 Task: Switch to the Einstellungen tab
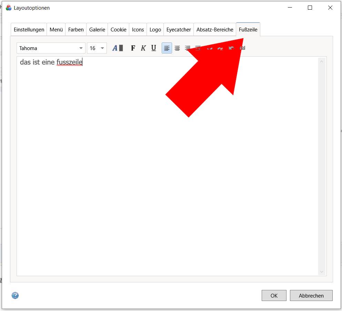point(29,29)
